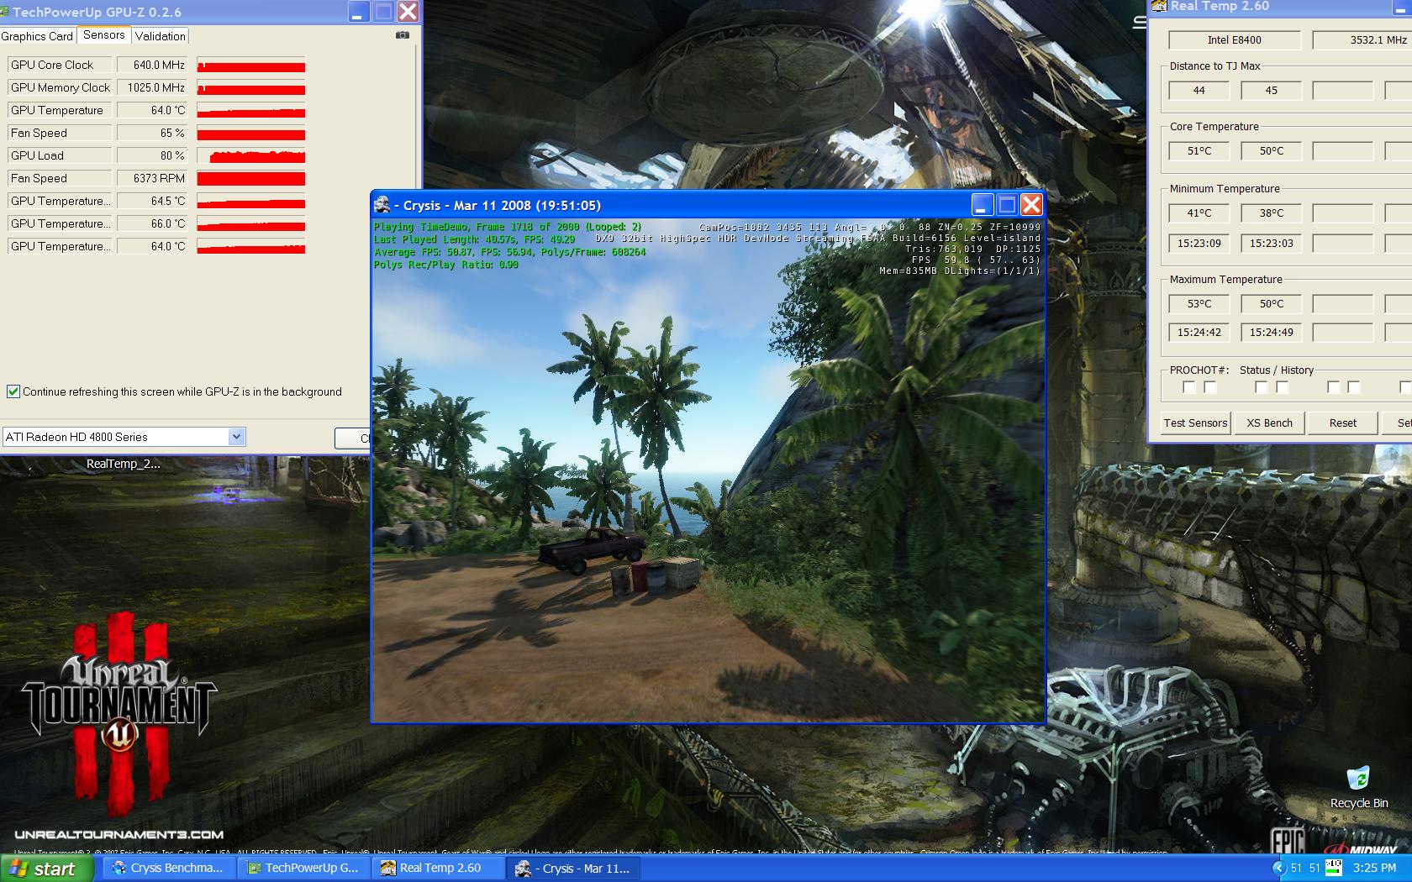Click the 51°C core temperature field

click(1199, 150)
